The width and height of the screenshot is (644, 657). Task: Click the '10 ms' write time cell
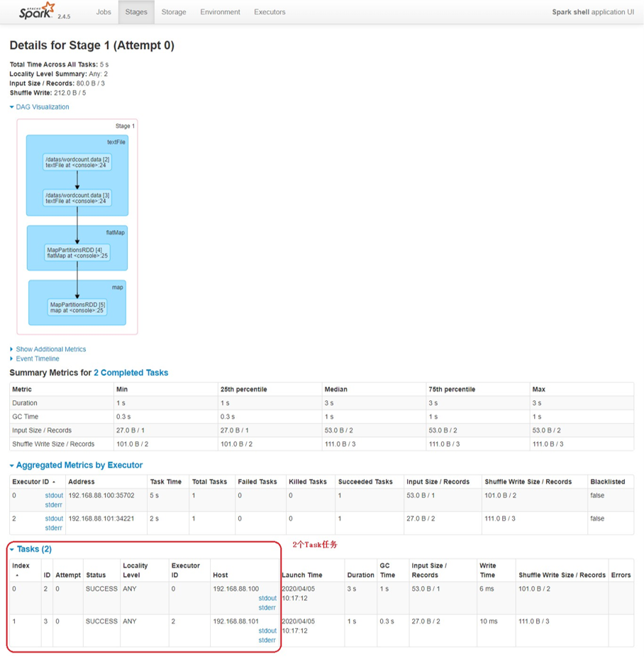coord(488,621)
